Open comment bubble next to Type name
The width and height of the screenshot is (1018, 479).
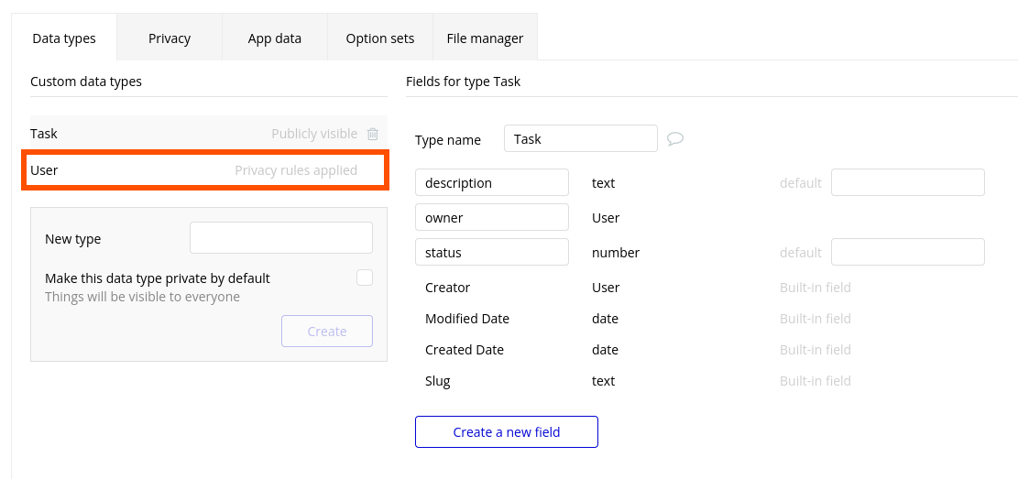pyautogui.click(x=675, y=139)
